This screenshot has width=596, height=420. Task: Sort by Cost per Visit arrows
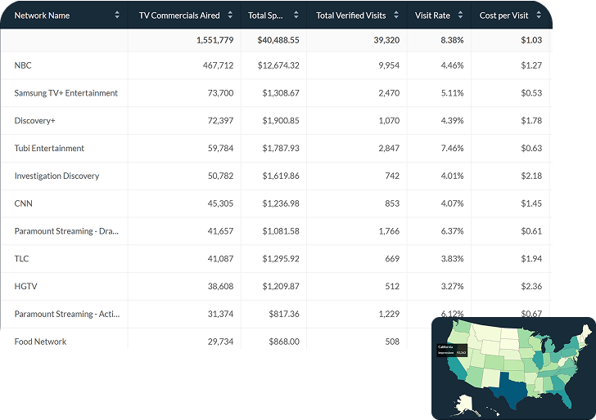coord(541,16)
